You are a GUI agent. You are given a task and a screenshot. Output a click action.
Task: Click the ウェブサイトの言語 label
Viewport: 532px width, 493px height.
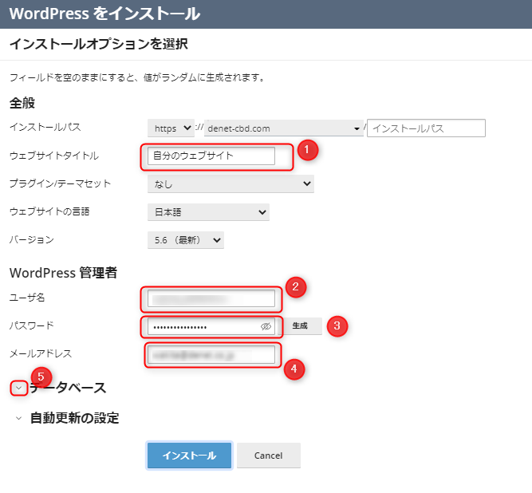click(x=49, y=211)
